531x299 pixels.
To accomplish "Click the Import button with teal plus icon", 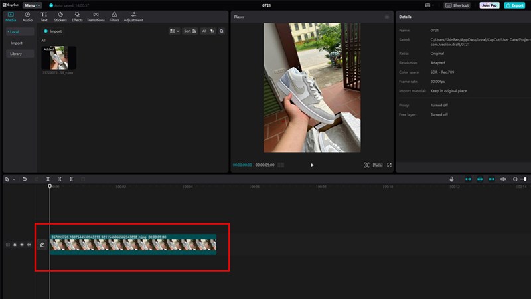I will [x=53, y=31].
